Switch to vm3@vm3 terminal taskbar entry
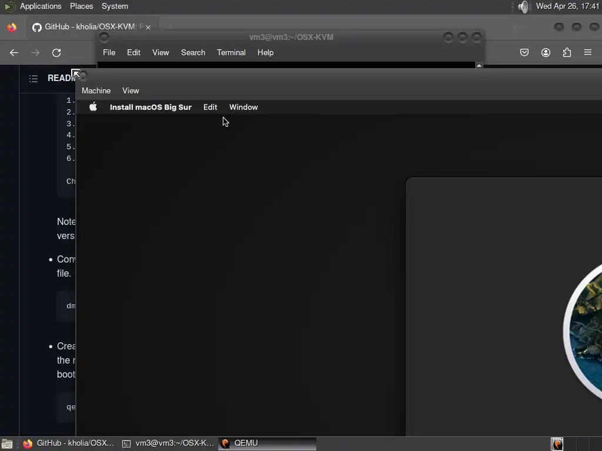This screenshot has width=602, height=451. tap(168, 443)
